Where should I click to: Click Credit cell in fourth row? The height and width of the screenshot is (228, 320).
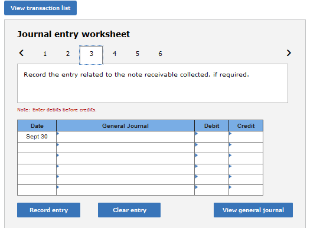coord(246,169)
